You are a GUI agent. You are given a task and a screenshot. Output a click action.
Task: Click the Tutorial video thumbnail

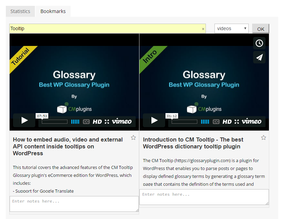[x=74, y=82]
